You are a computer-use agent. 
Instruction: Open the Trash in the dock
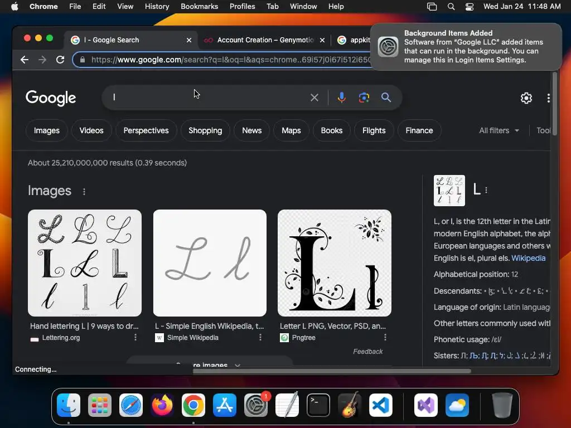click(x=502, y=405)
